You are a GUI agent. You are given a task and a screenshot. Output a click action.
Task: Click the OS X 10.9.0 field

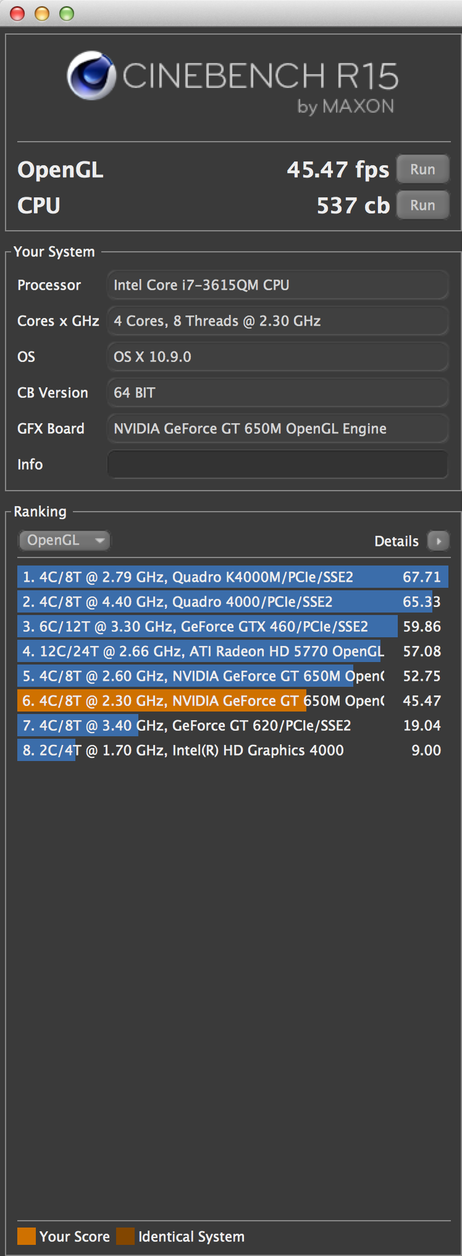point(277,356)
